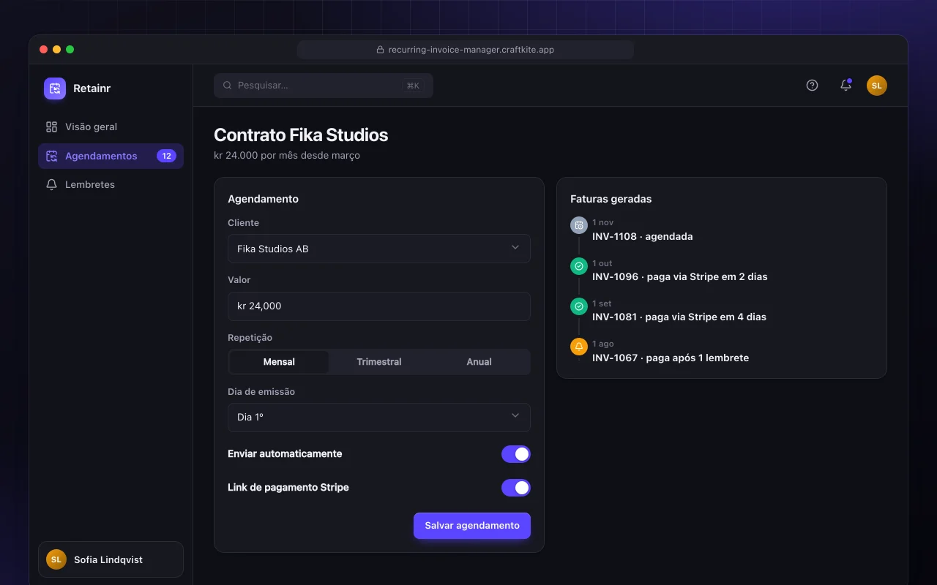The image size is (937, 585).
Task: Click Sofia Lindqvist's avatar in sidebar
Action: (56, 559)
